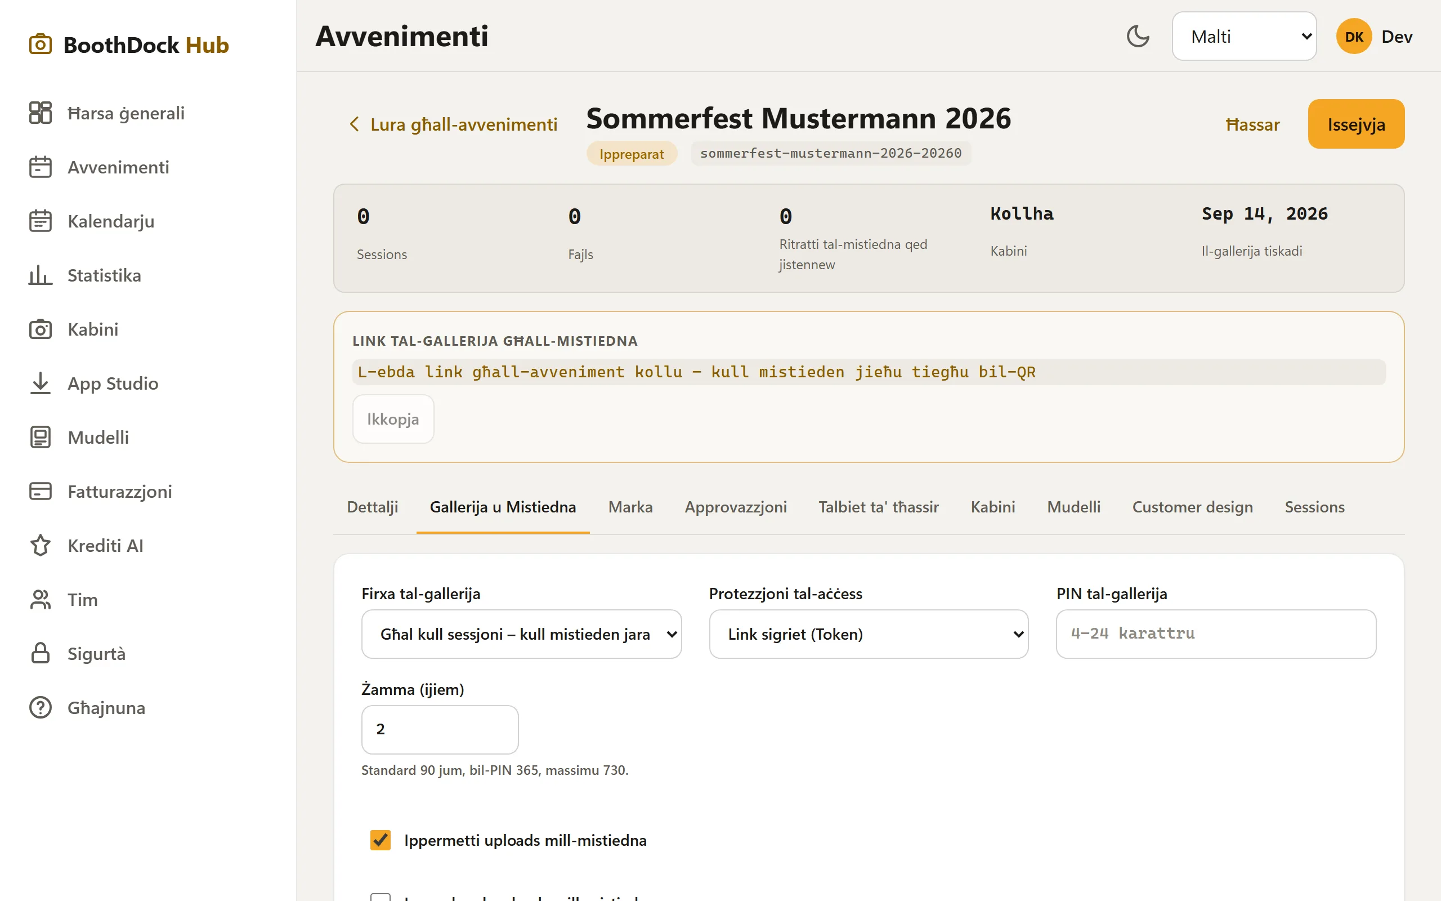Open the Marka tab
The image size is (1441, 901).
pos(630,507)
